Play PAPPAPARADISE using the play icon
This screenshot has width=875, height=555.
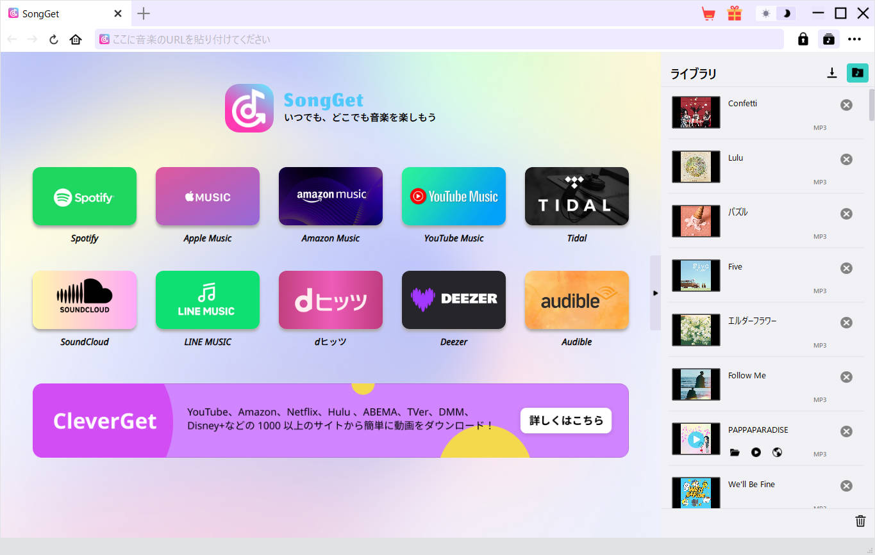(756, 453)
